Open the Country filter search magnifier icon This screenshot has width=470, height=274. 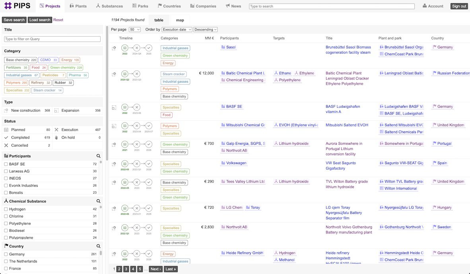click(98, 246)
